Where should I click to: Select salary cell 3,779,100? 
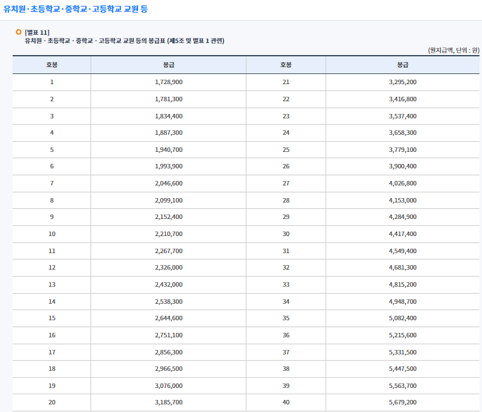click(x=402, y=149)
